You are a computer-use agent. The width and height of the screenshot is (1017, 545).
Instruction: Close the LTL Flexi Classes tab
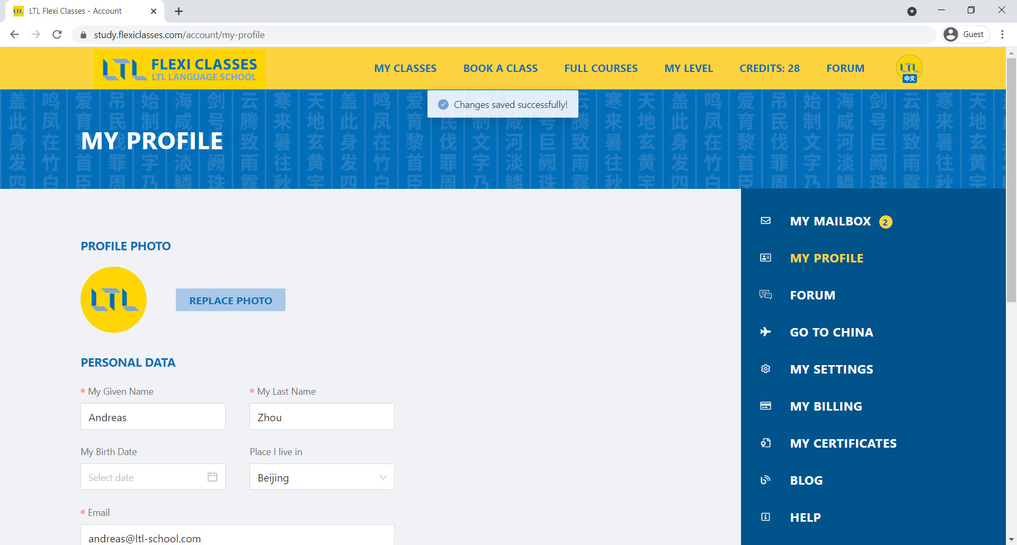[x=154, y=11]
